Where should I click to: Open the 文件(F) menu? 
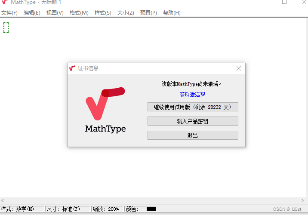(9, 13)
